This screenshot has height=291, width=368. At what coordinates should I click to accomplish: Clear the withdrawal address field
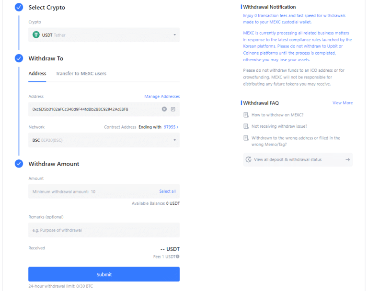(x=164, y=109)
